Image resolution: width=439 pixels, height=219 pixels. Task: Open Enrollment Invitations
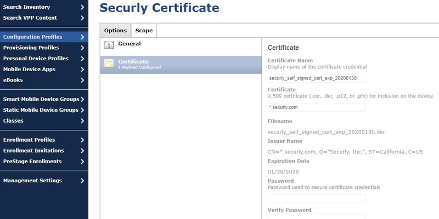(44, 151)
